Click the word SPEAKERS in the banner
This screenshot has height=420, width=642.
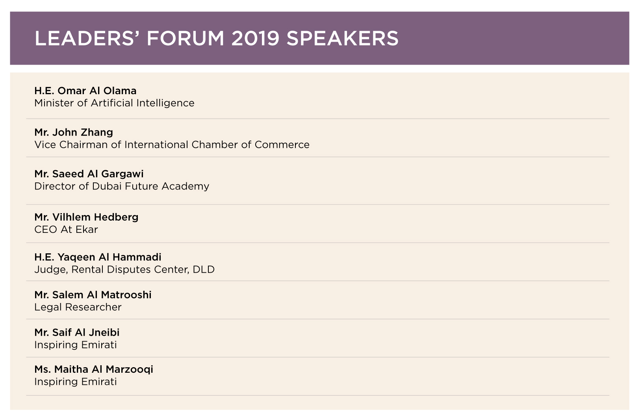(342, 38)
